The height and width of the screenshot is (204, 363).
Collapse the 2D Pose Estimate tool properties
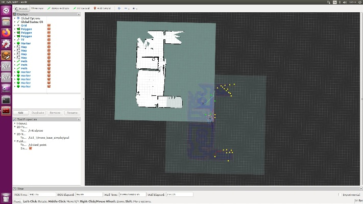(15, 127)
